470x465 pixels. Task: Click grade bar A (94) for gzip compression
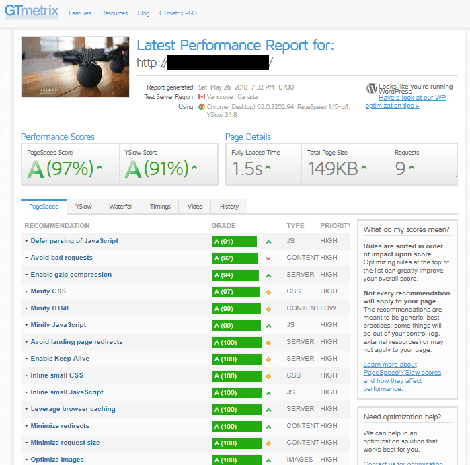(x=237, y=275)
